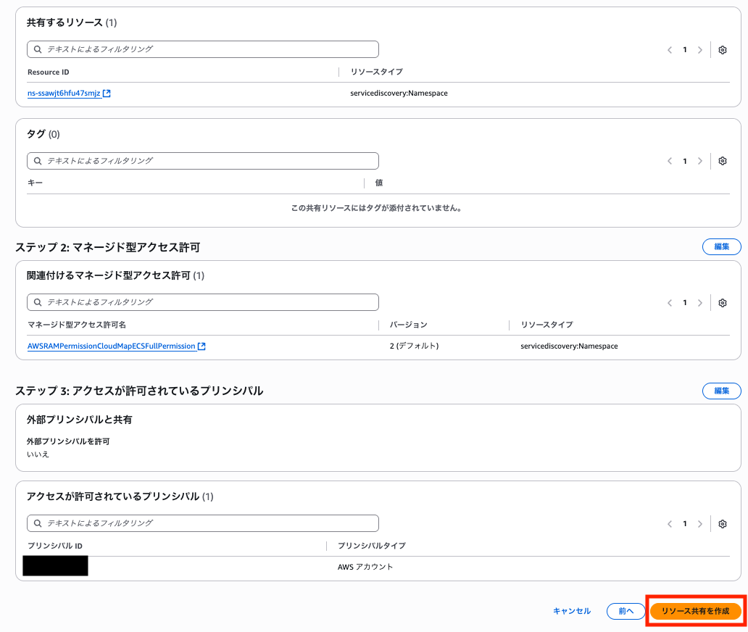Click servicediscovery:Namespace in managed permissions row
Viewport: 748px width, 632px height.
pyautogui.click(x=569, y=346)
